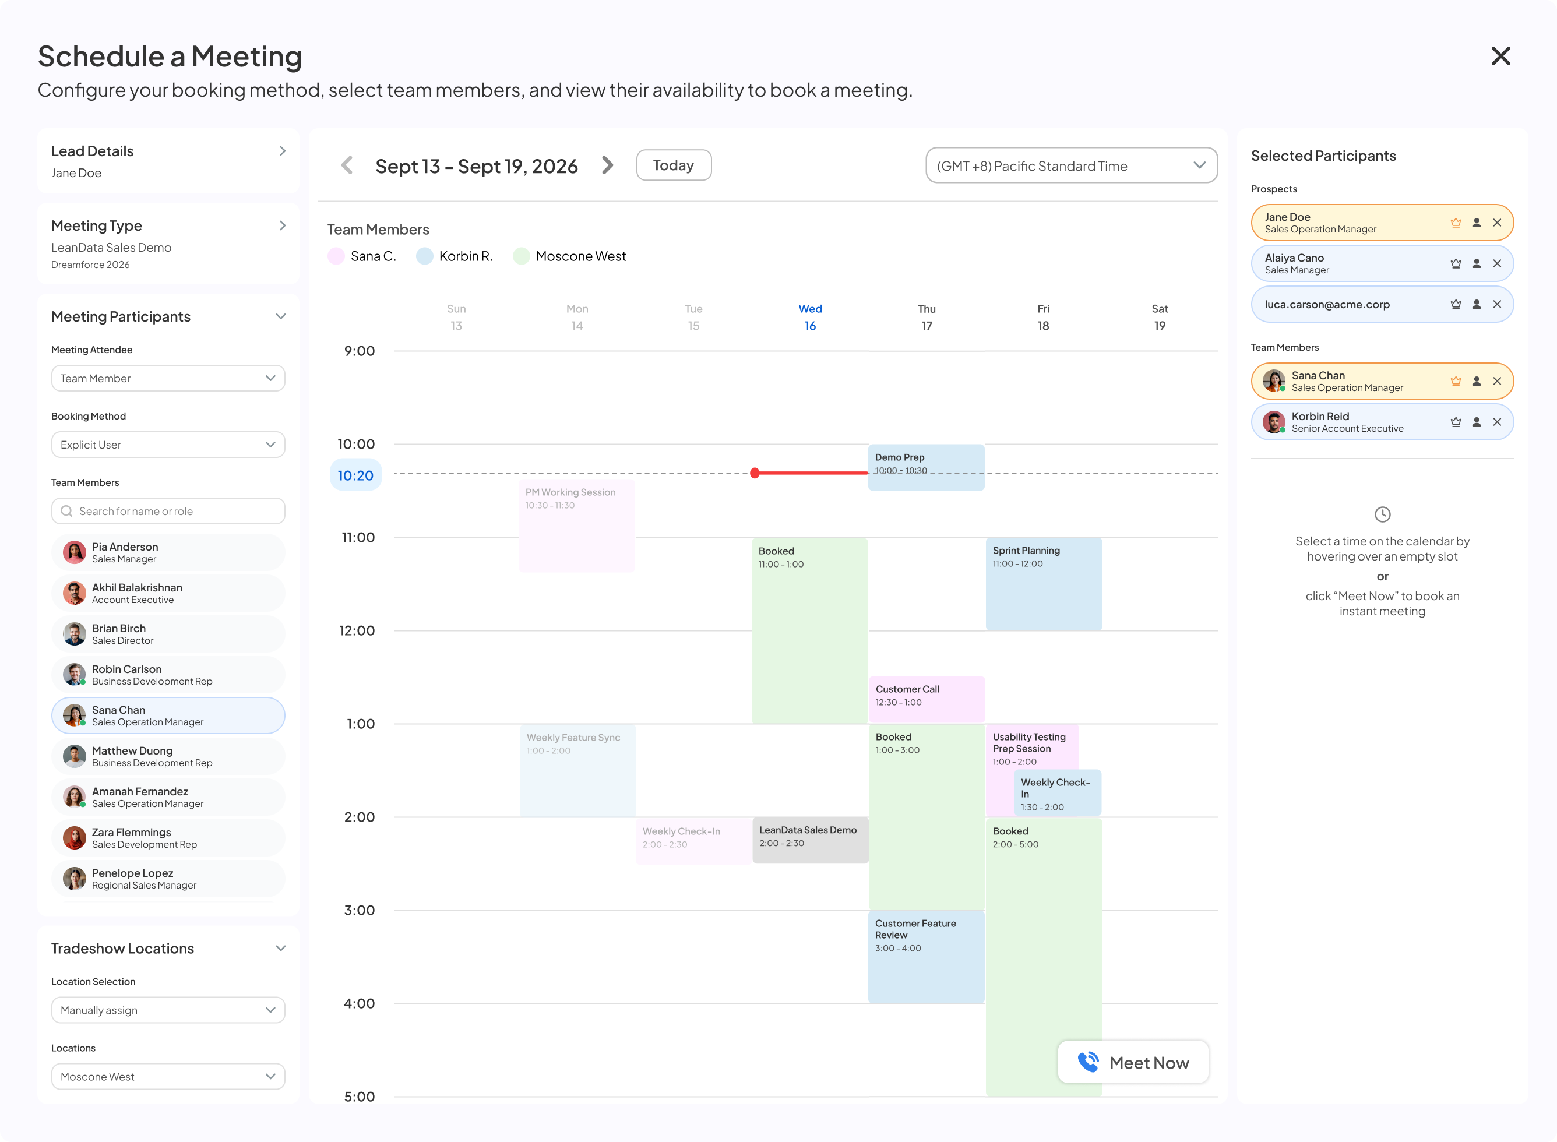The image size is (1557, 1142).
Task: Remove luca.carson@acme.corp from prospects
Action: 1497,304
